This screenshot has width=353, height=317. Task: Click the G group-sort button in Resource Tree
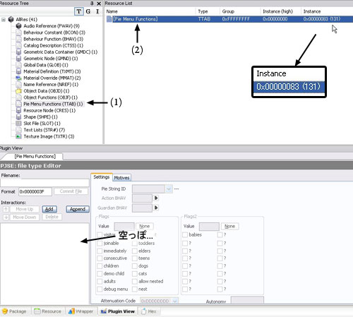click(88, 11)
